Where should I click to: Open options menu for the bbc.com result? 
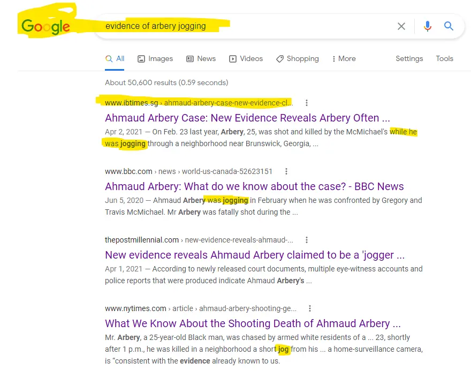[x=286, y=171]
